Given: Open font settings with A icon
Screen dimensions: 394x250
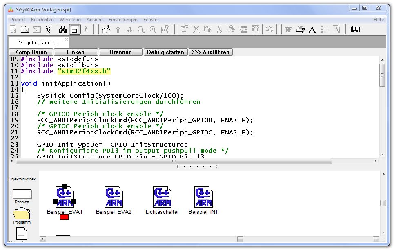Looking at the screenshot, I should (x=312, y=30).
